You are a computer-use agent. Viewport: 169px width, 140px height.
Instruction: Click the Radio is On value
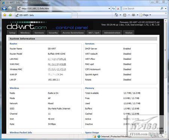point(53,93)
